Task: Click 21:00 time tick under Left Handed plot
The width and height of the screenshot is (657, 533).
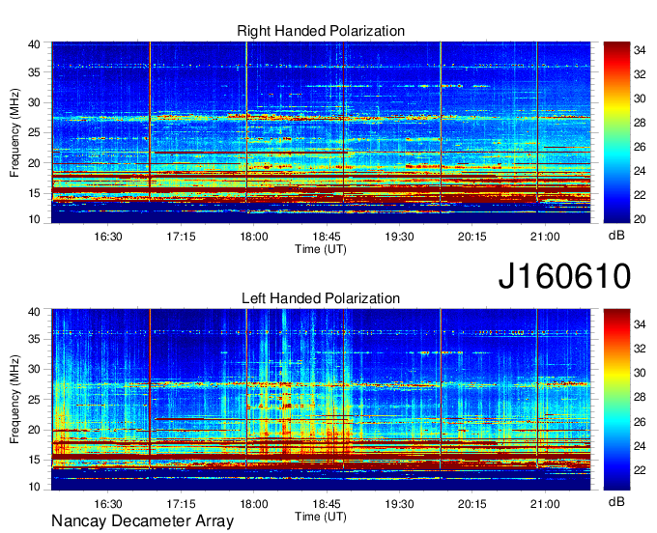Action: 545,504
